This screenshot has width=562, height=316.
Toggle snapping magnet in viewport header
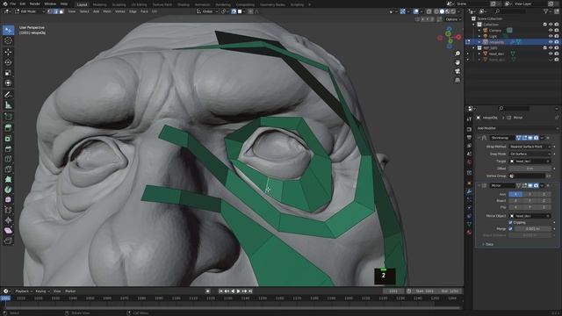pos(234,11)
